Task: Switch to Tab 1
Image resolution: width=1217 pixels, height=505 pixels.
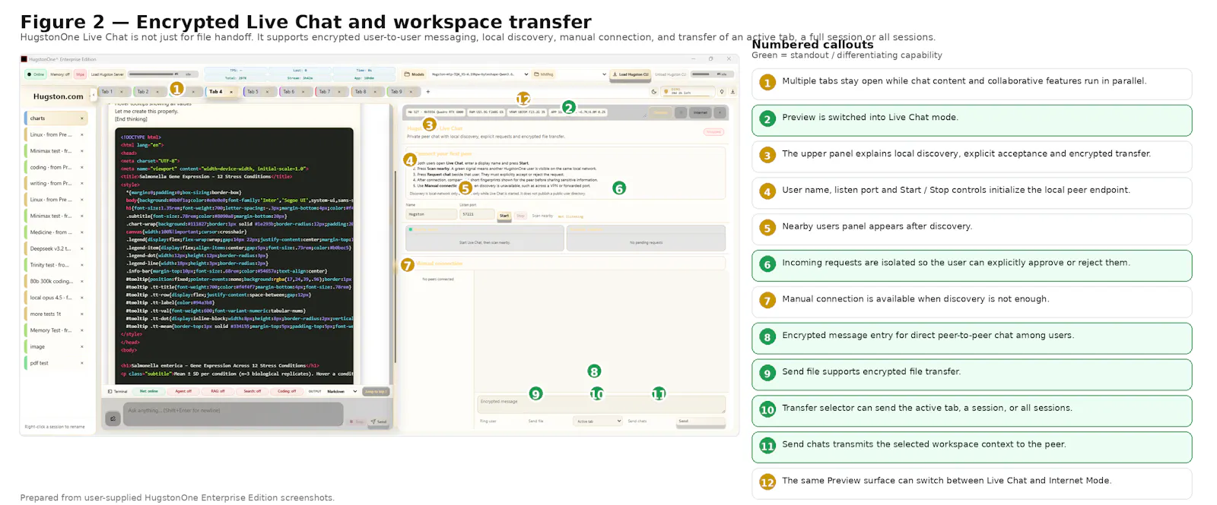Action: (106, 92)
